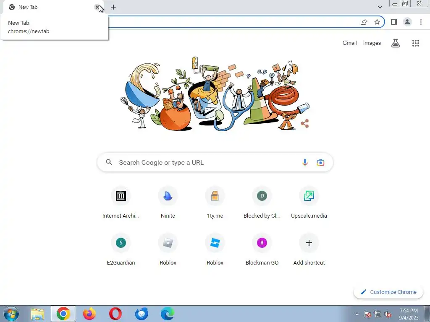Click the Action Center flag tray icon
The image size is (430, 322).
click(367, 314)
